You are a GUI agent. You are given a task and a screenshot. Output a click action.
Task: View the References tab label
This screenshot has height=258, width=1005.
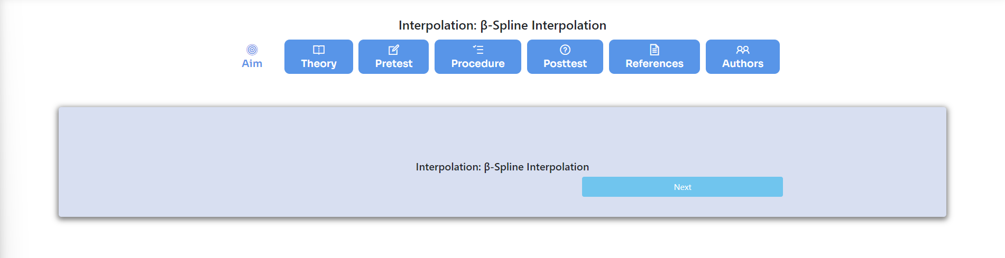654,64
